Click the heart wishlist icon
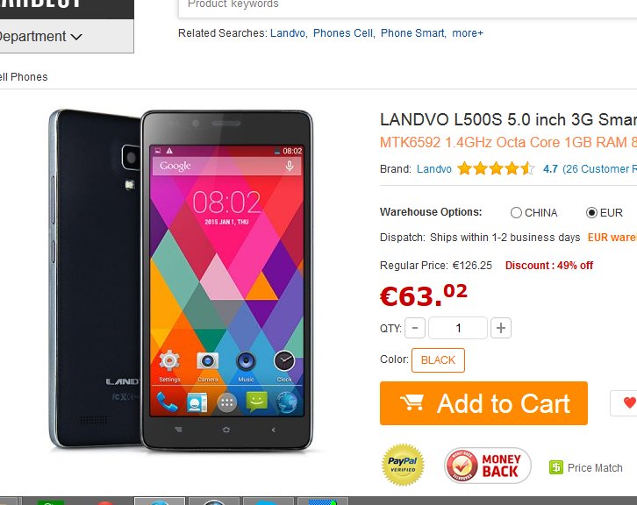637x505 pixels. click(x=629, y=402)
